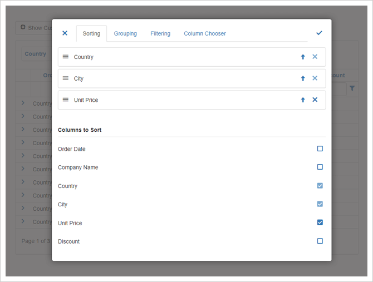
Task: Remove City from the sort list
Action: point(315,78)
